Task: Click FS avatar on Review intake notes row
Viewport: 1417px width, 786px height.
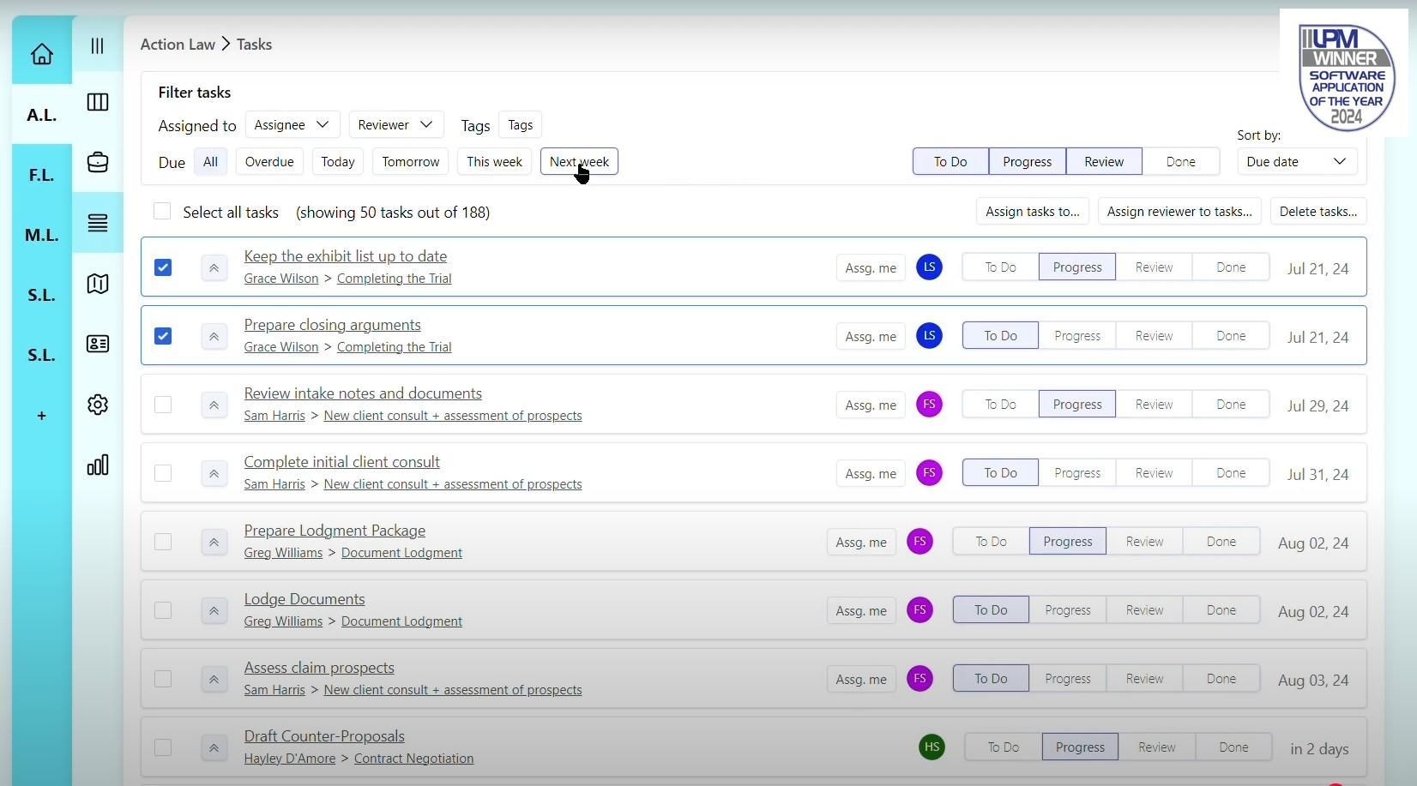Action: 929,405
